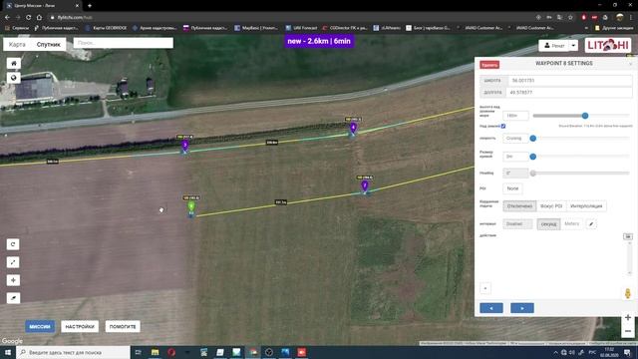Click the heading slider handle

[x=533, y=173]
